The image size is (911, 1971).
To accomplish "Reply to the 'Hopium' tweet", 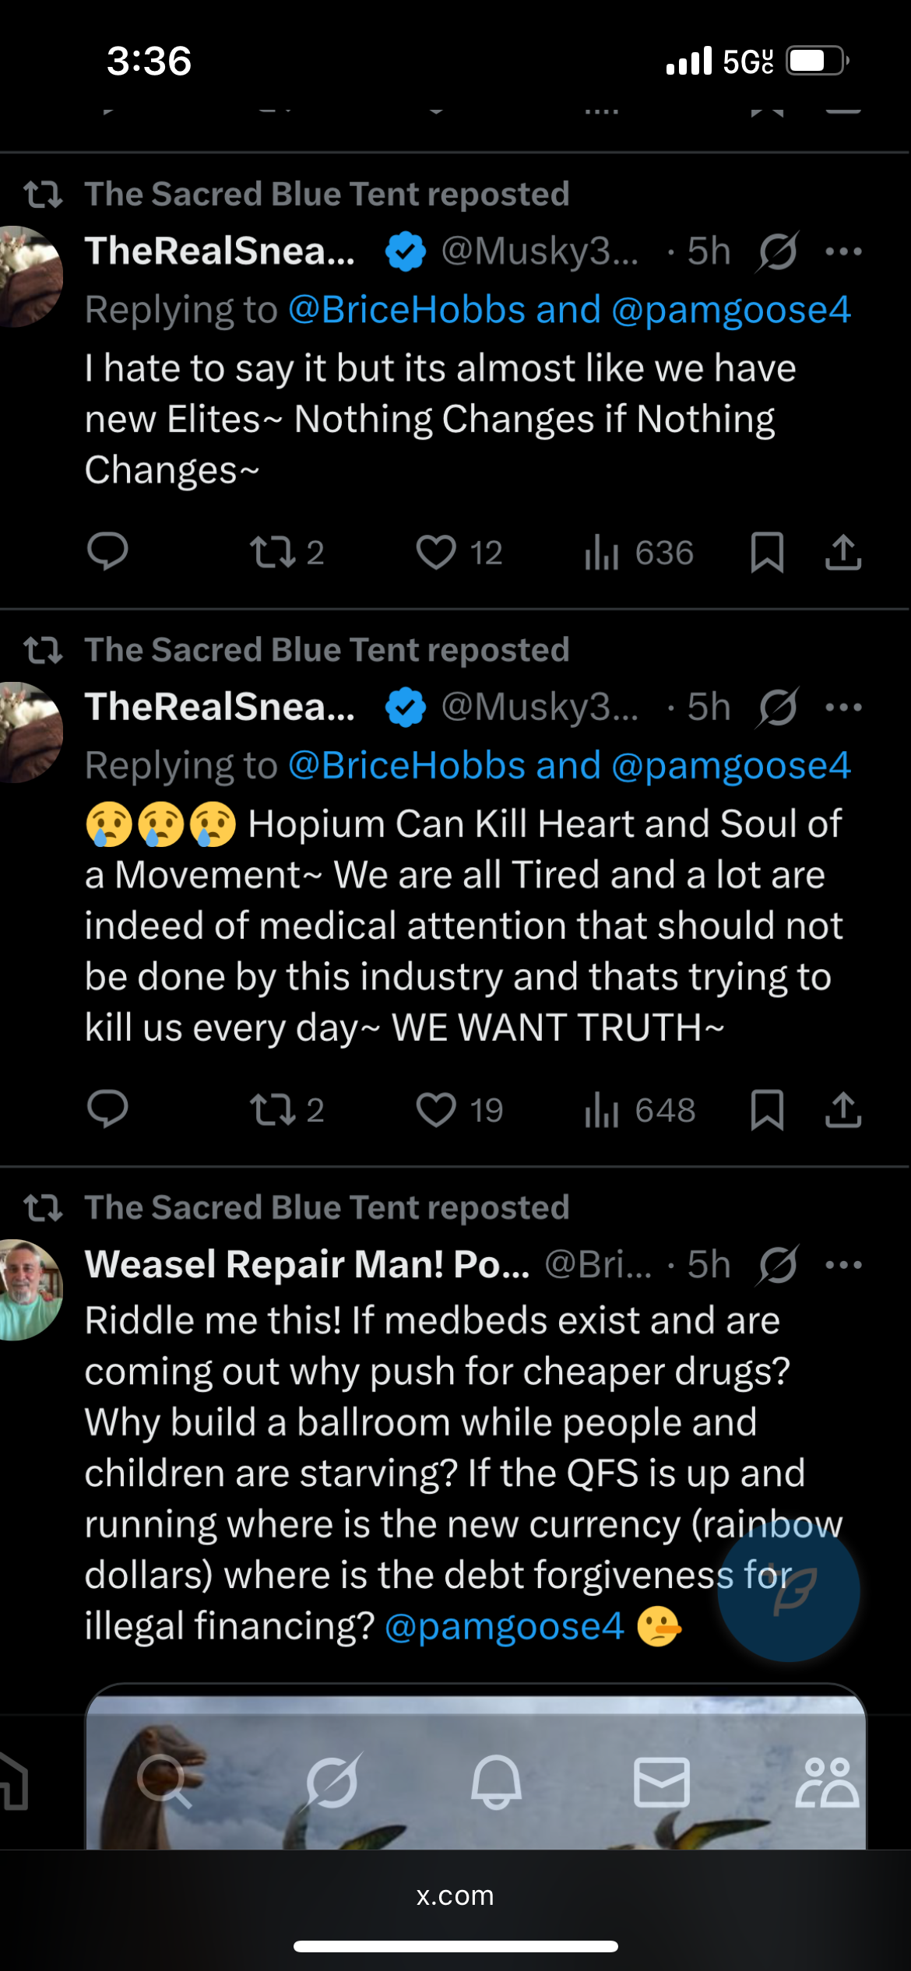I will tap(107, 1109).
